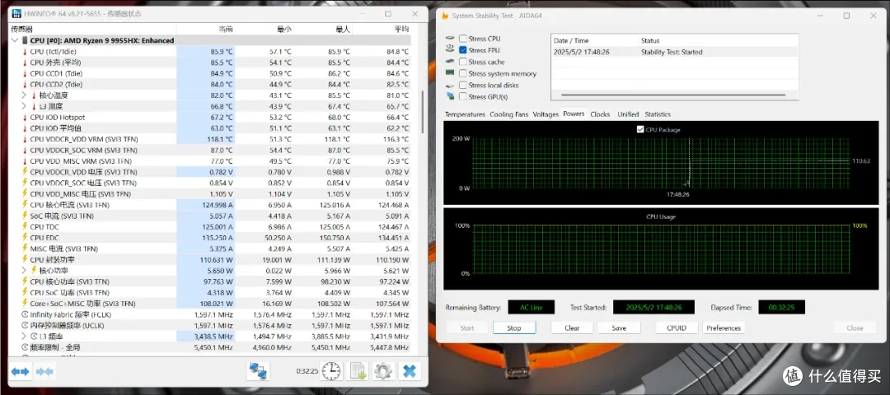The height and width of the screenshot is (395, 890).
Task: Click lightning icon beside CPU TDC
Action: (25, 226)
